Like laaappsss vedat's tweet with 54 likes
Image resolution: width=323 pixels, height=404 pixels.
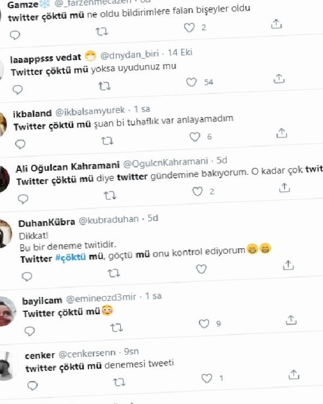point(191,83)
